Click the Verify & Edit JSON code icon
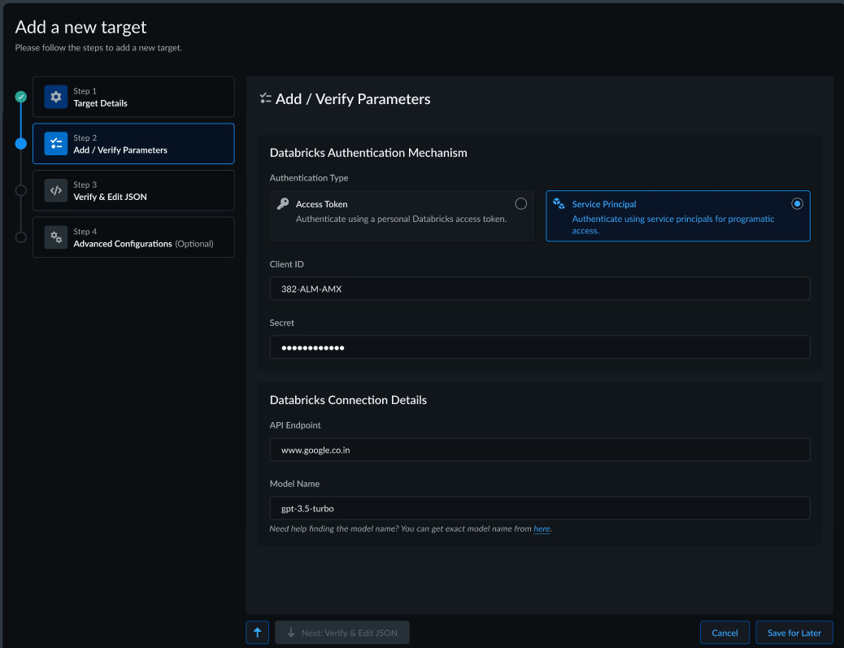This screenshot has height=648, width=844. tap(55, 190)
